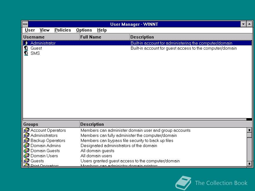Open the window control menu box

click(x=25, y=24)
